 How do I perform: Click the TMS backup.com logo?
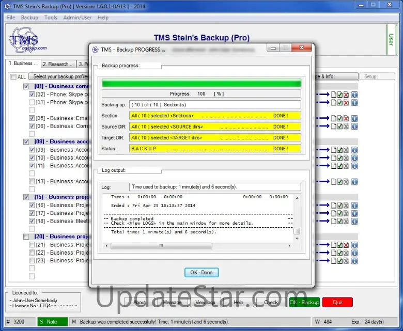[x=27, y=40]
